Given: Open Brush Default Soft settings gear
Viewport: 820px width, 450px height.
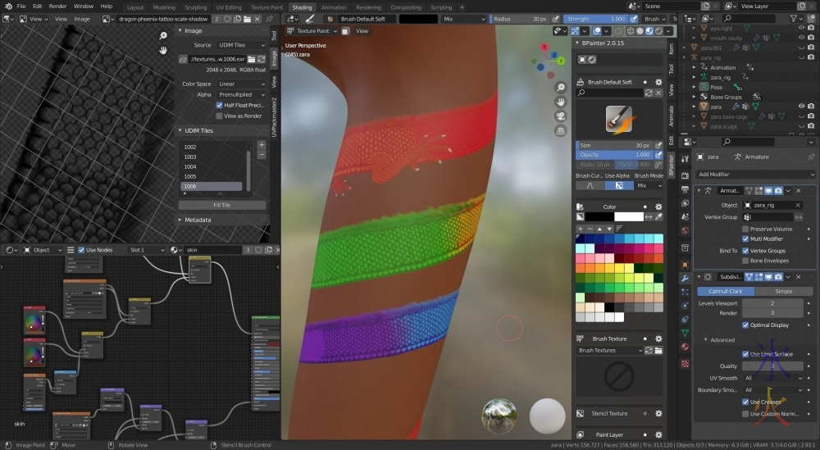Looking at the screenshot, I should point(658,82).
